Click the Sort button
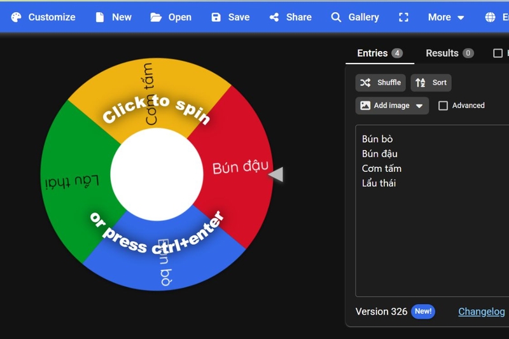 pyautogui.click(x=431, y=83)
